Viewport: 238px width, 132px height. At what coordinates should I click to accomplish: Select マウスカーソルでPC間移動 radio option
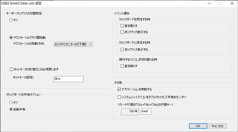pos(11,38)
